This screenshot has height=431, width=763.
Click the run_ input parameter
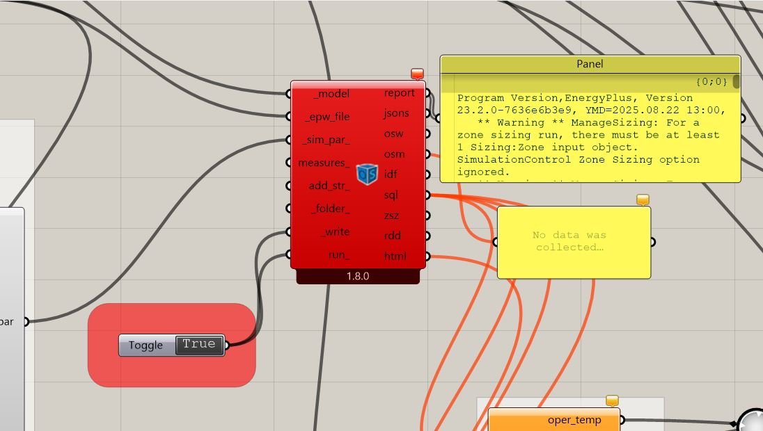(338, 254)
